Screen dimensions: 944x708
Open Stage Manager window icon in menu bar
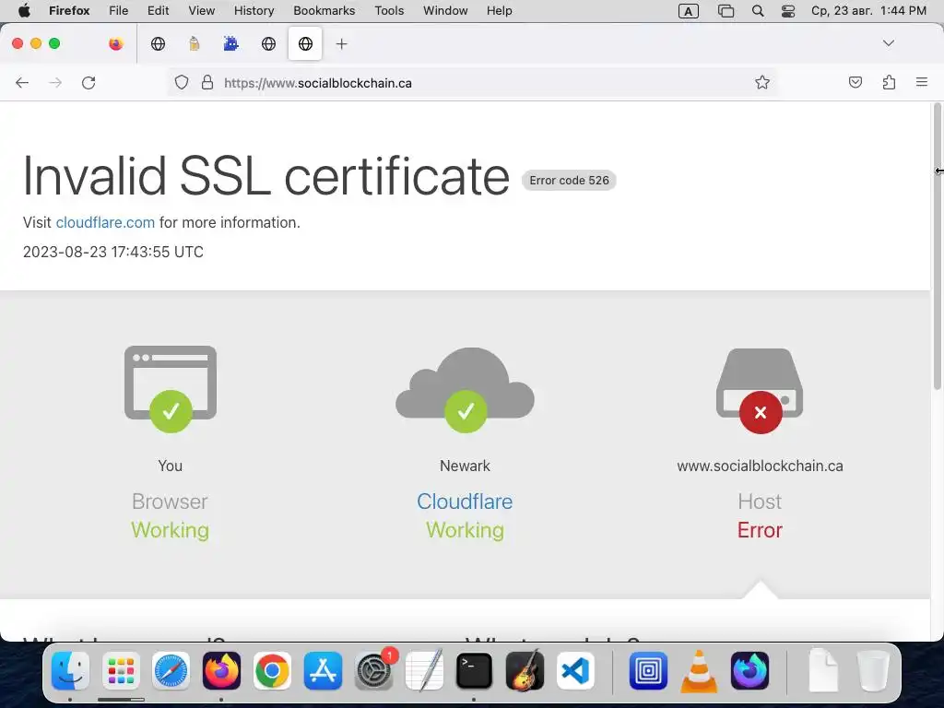726,11
